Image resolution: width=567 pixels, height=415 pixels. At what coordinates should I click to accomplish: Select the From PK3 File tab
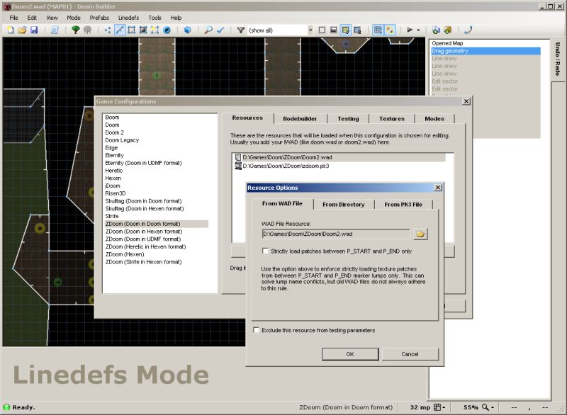403,205
